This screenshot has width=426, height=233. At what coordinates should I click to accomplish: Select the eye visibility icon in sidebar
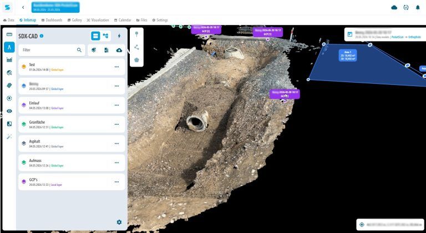tap(9, 111)
